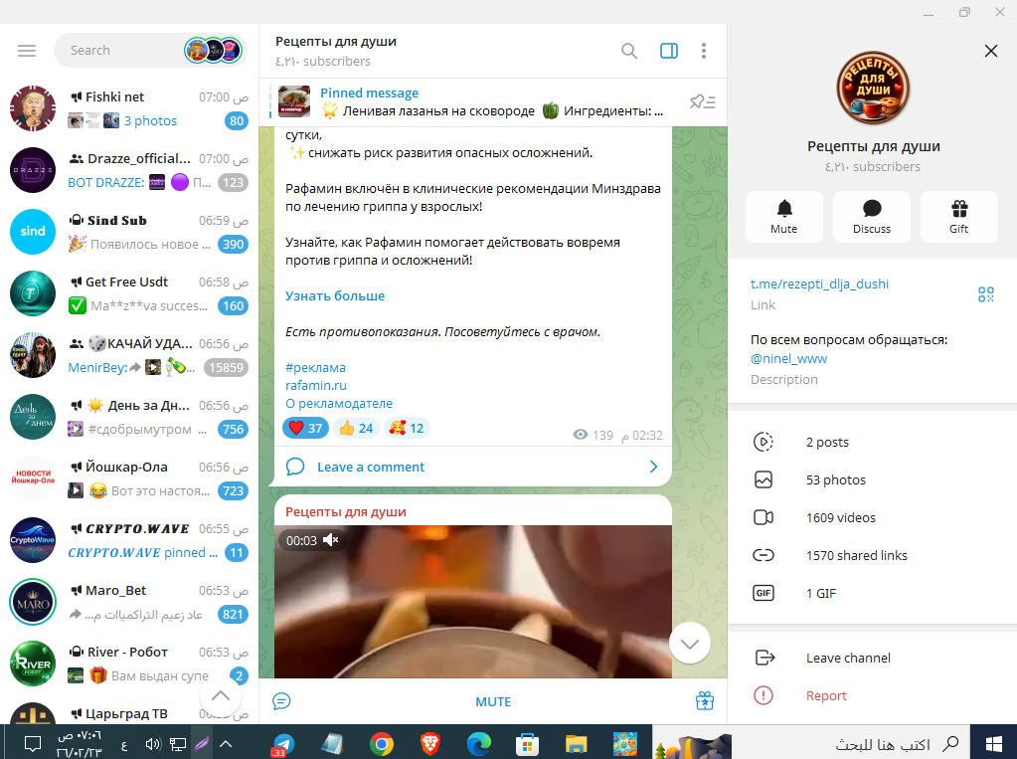This screenshot has height=759, width=1017.
Task: Click the MUTE button at the bottom
Action: click(x=493, y=702)
